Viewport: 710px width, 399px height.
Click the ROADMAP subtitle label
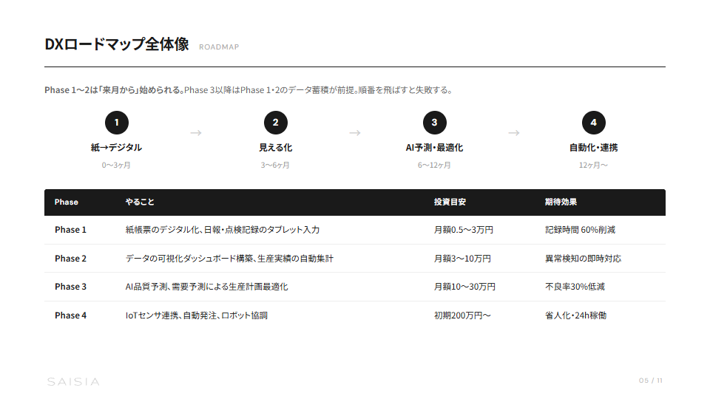point(219,47)
